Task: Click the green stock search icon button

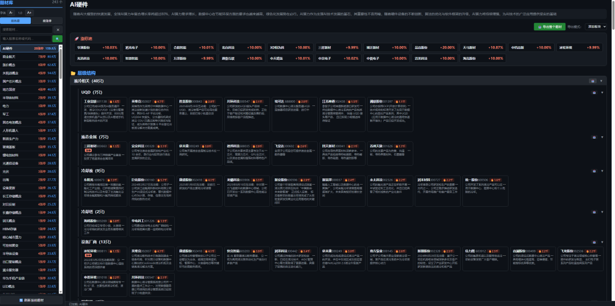Action: pyautogui.click(x=58, y=38)
